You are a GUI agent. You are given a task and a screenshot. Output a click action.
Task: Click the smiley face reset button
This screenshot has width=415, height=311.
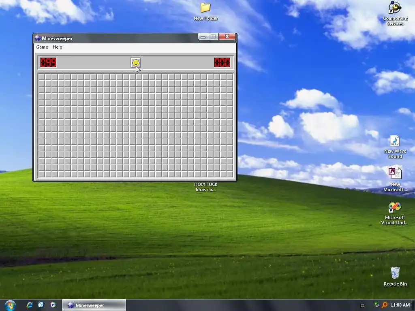[x=136, y=63]
